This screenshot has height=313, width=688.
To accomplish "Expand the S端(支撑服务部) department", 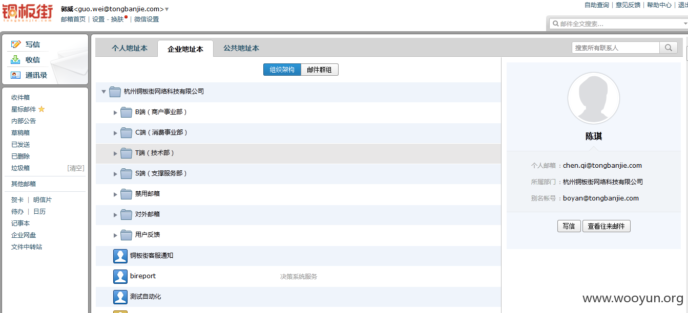I will pos(115,174).
